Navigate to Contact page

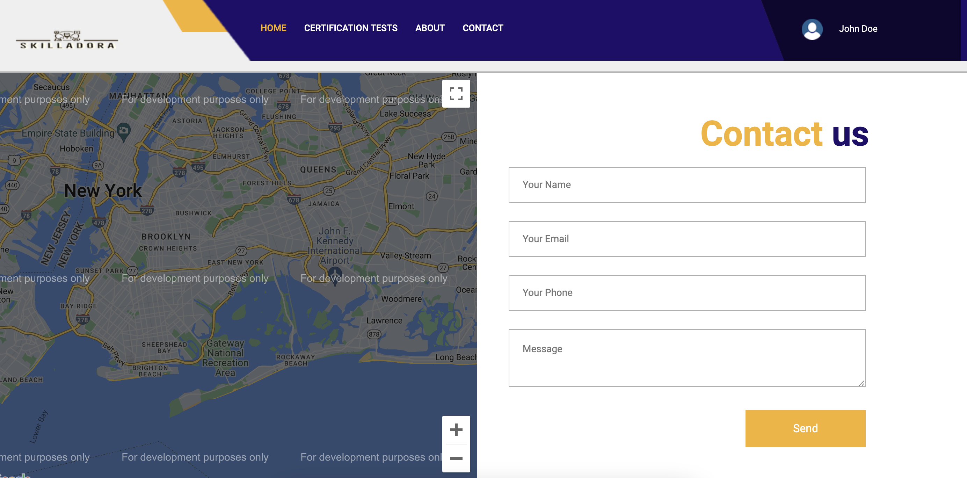(482, 28)
